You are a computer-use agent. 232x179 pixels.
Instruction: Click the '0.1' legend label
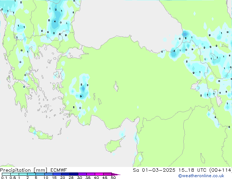(4, 178)
